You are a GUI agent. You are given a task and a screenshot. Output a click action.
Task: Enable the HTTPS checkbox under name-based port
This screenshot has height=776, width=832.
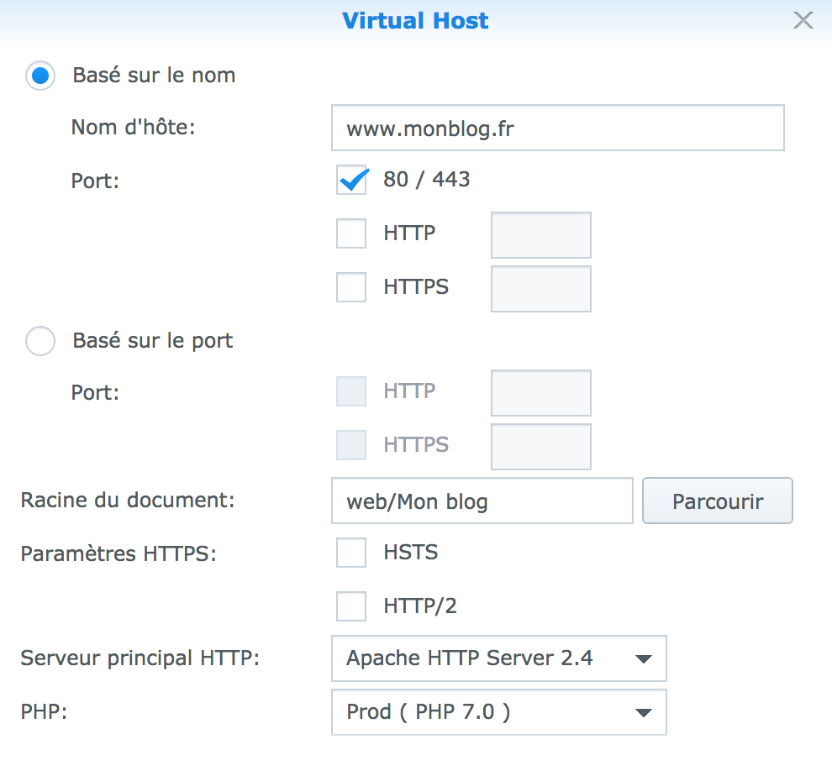351,287
